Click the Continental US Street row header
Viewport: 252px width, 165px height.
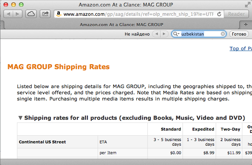click(42, 142)
